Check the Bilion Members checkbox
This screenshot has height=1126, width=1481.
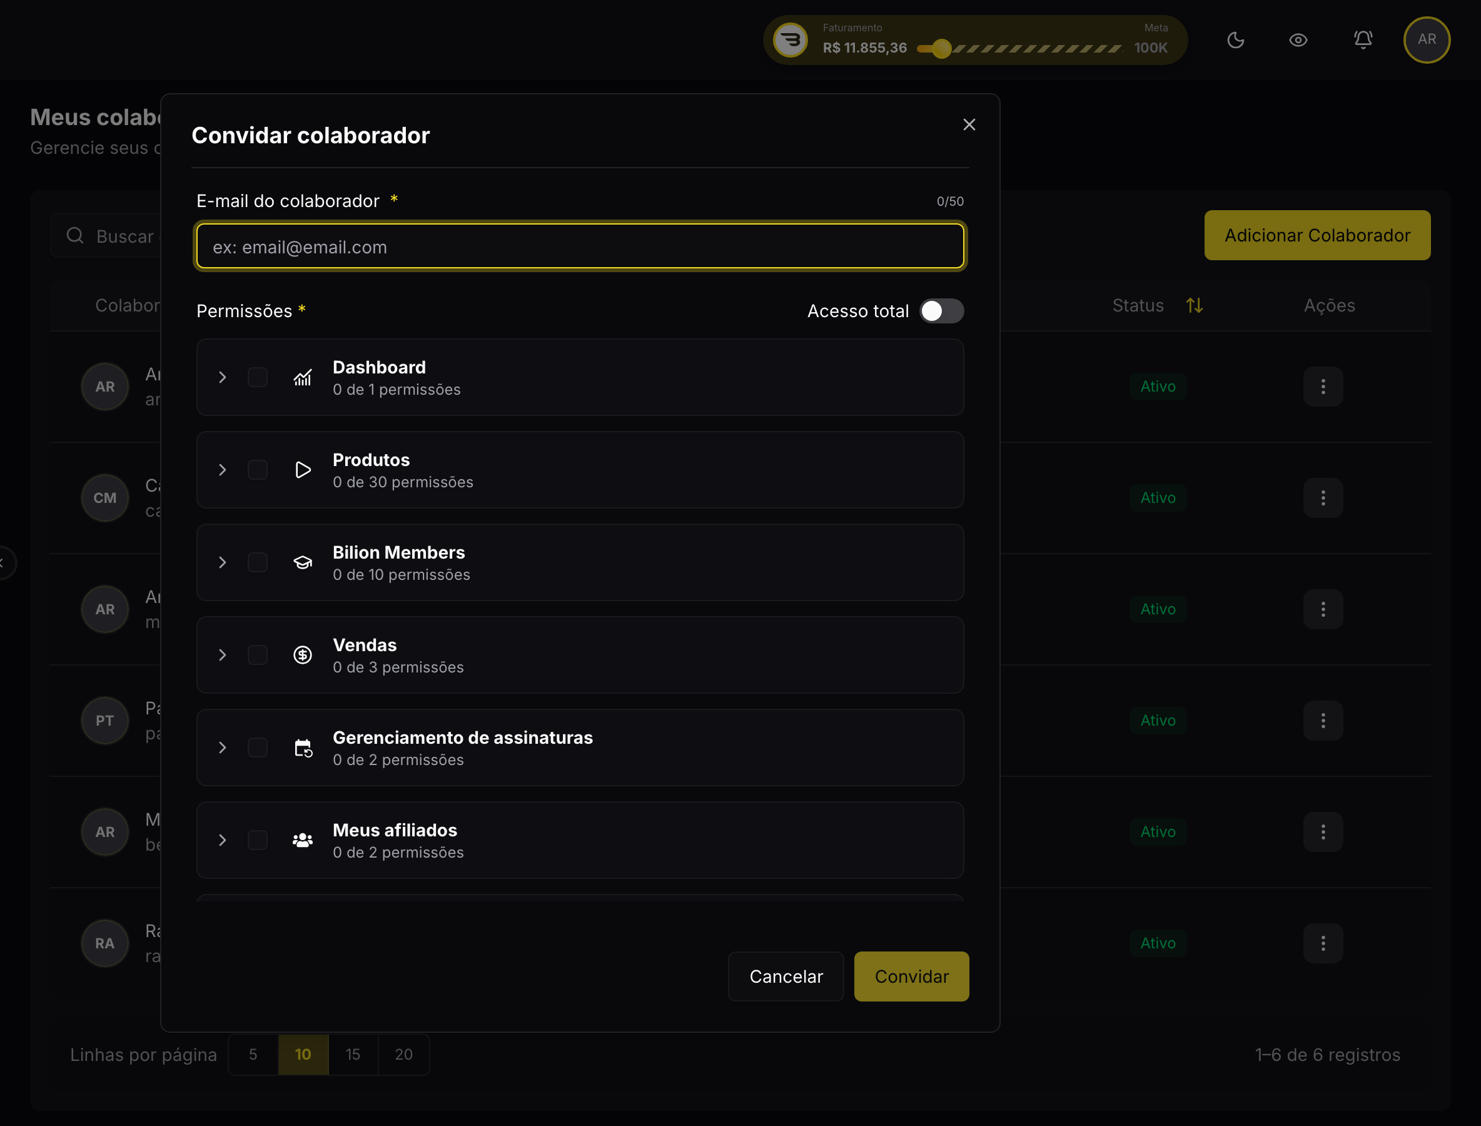257,562
